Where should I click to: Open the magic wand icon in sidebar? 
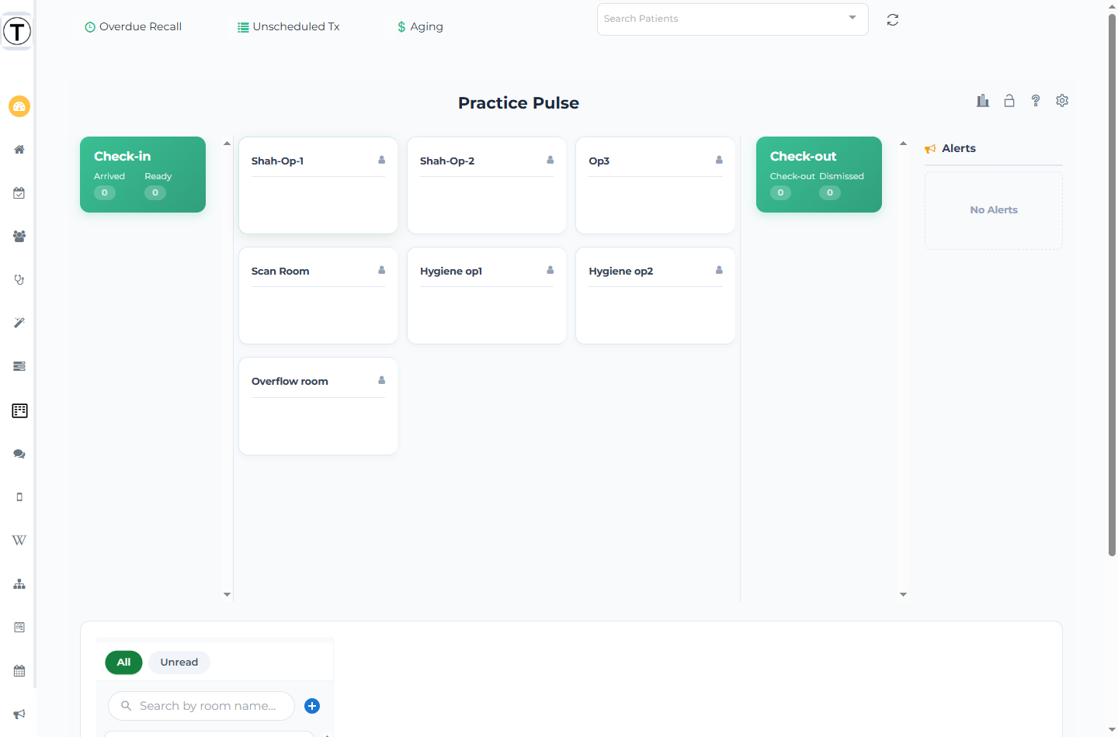[19, 323]
